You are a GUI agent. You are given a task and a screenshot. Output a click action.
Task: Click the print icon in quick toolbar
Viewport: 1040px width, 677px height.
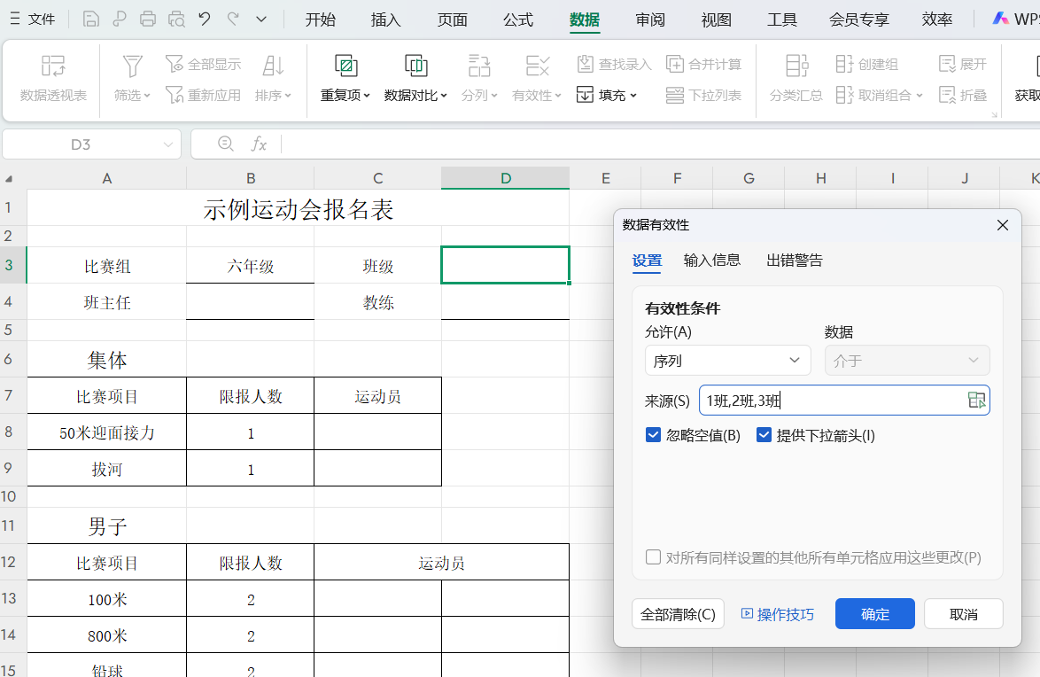click(148, 19)
